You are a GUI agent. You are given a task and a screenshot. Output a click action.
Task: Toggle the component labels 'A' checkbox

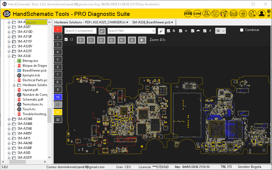(168, 31)
